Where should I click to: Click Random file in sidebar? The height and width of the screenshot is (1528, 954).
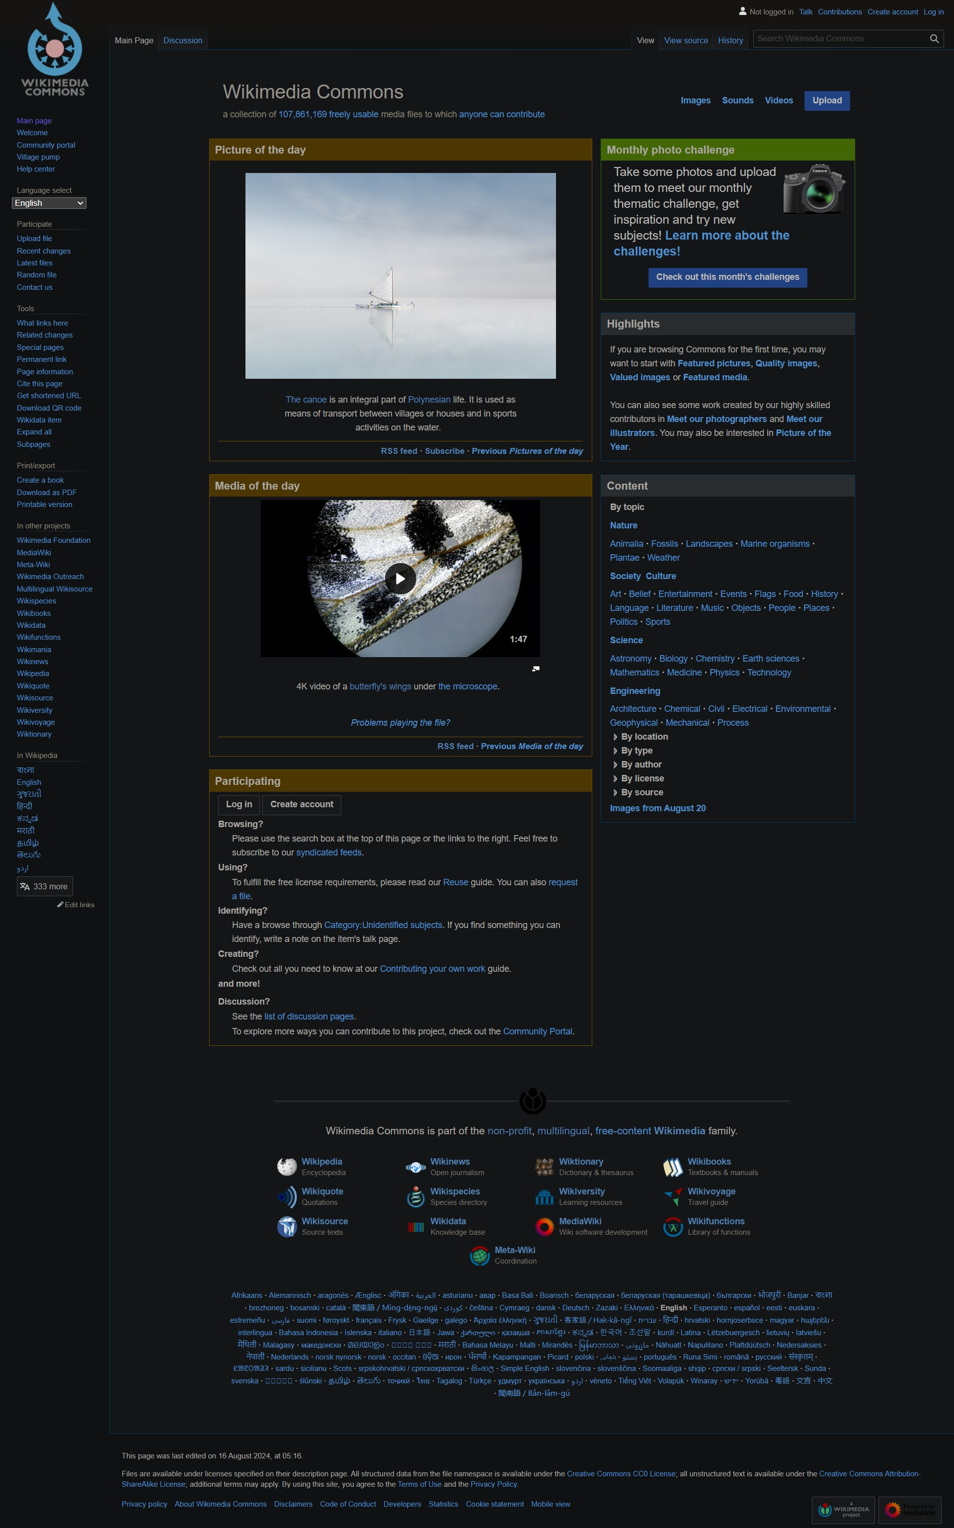(x=37, y=274)
